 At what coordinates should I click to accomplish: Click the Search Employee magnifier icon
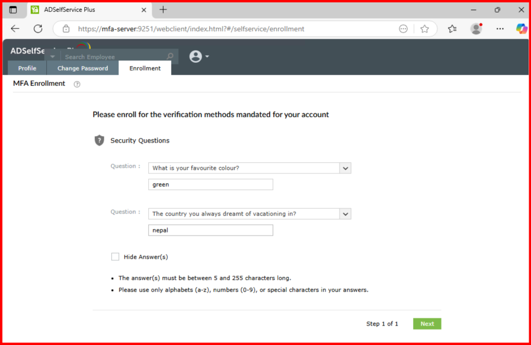pos(170,57)
